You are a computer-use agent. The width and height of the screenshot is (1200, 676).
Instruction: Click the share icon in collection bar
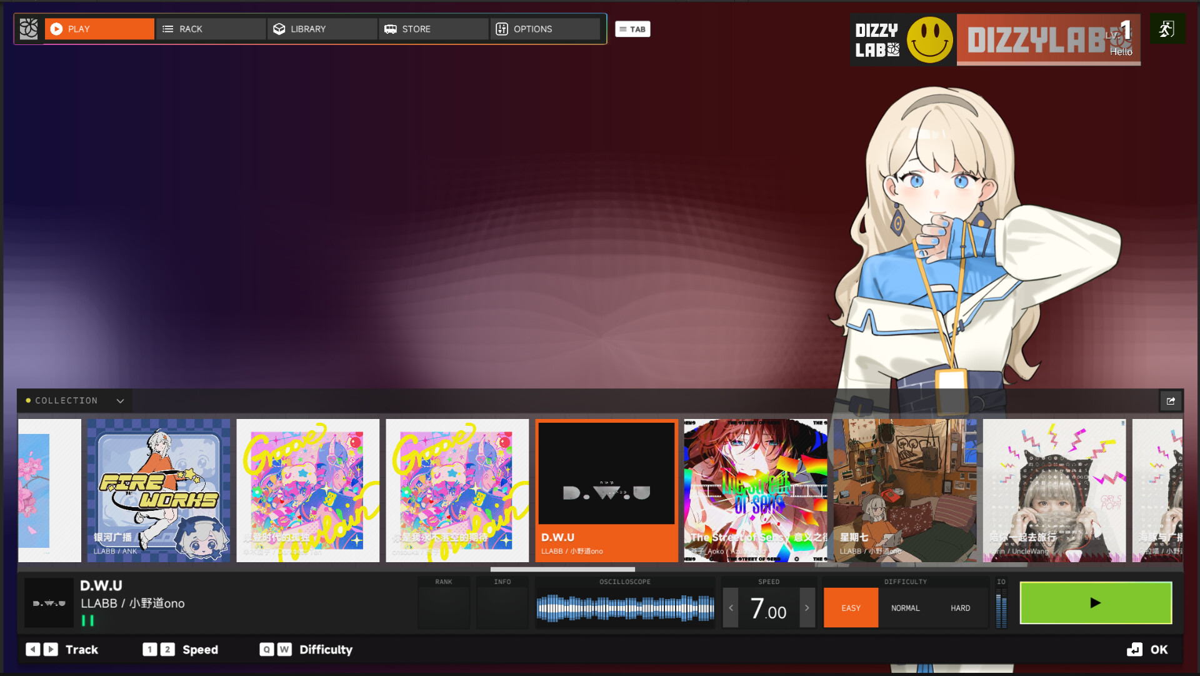point(1171,401)
